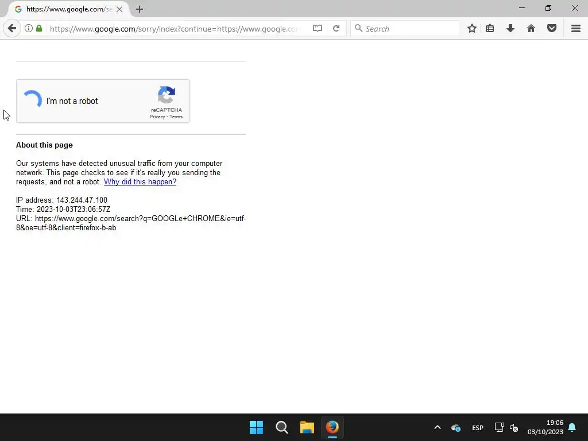Save the page to Pocket
Screen dimensions: 588x441
click(x=552, y=29)
